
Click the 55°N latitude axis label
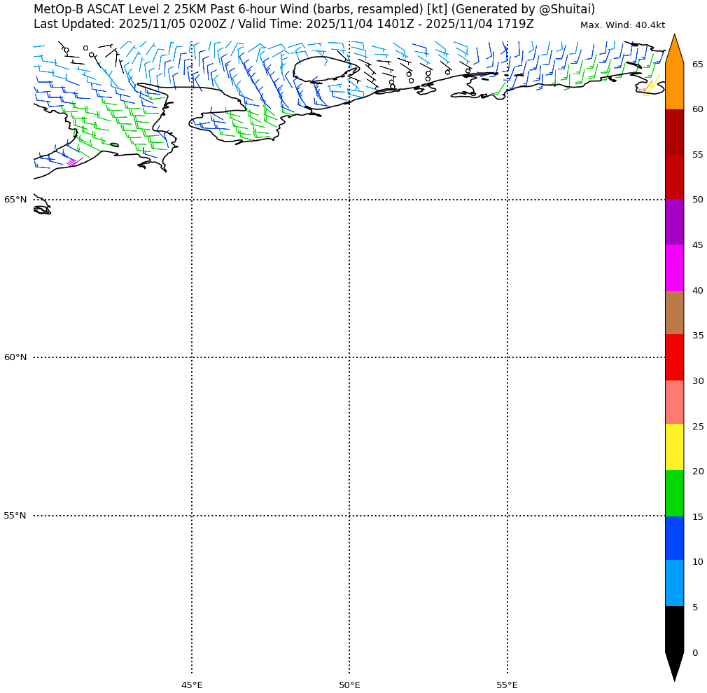(15, 516)
